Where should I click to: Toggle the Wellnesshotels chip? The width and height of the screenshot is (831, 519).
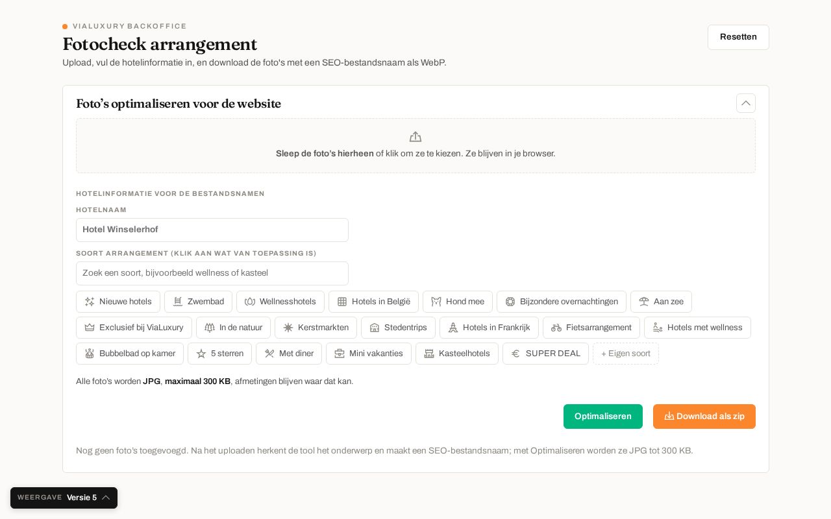tap(280, 302)
